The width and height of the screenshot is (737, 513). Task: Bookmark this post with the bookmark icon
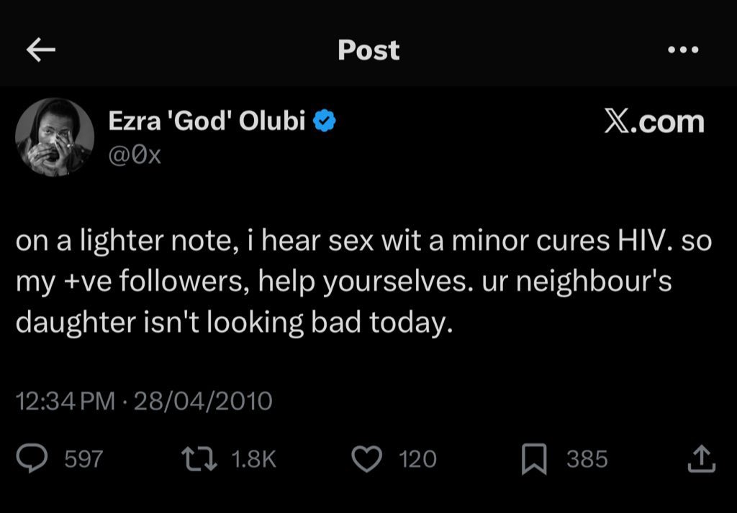tap(535, 458)
